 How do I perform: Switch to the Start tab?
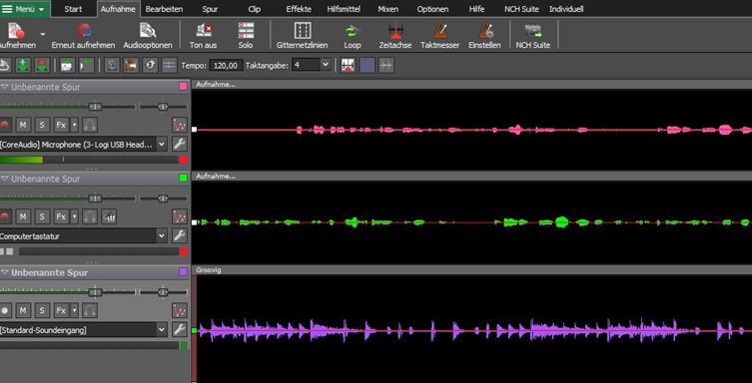click(x=73, y=9)
